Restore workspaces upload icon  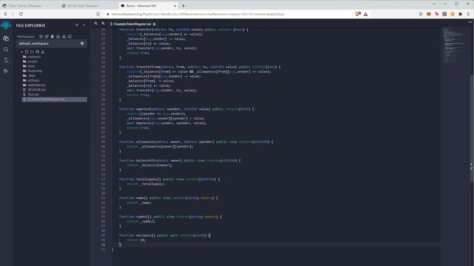tap(64, 37)
